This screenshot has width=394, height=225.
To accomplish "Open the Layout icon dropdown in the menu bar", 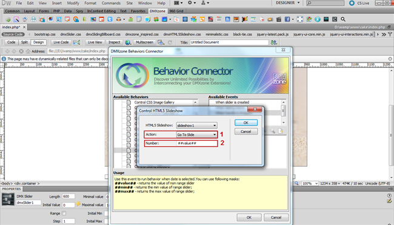I will tap(178, 3).
